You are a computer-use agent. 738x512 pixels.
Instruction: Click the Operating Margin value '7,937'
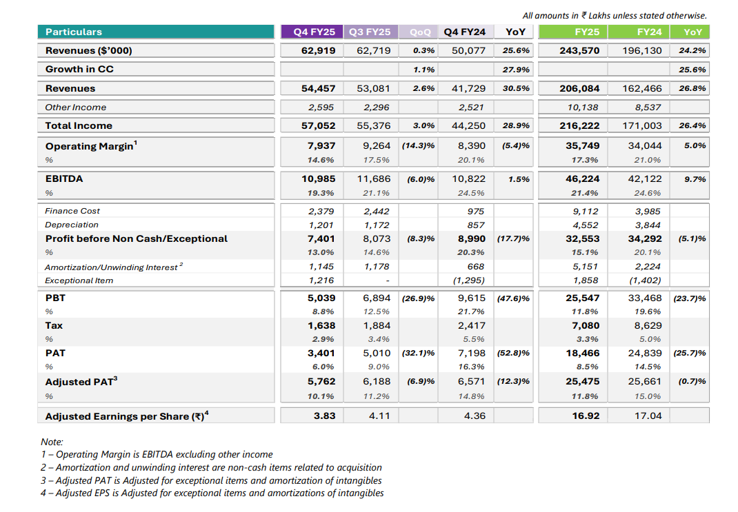click(321, 146)
